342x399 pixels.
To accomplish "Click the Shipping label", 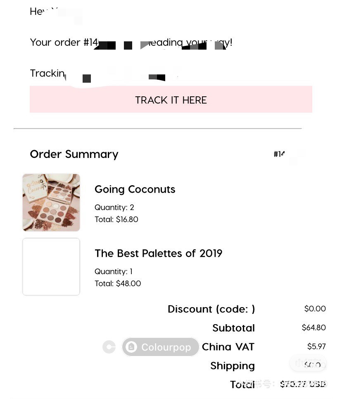I will point(233,366).
